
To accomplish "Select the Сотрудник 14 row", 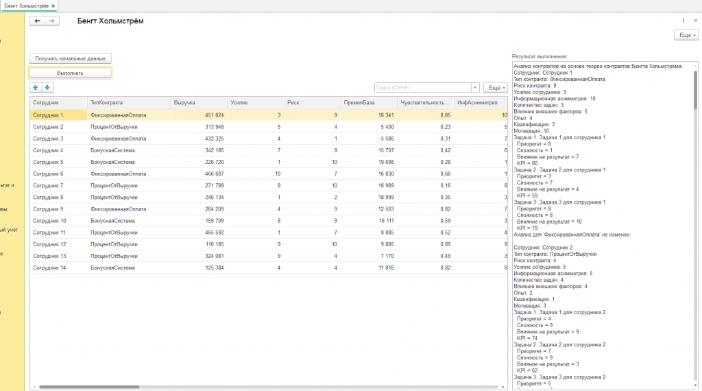I will tap(269, 268).
